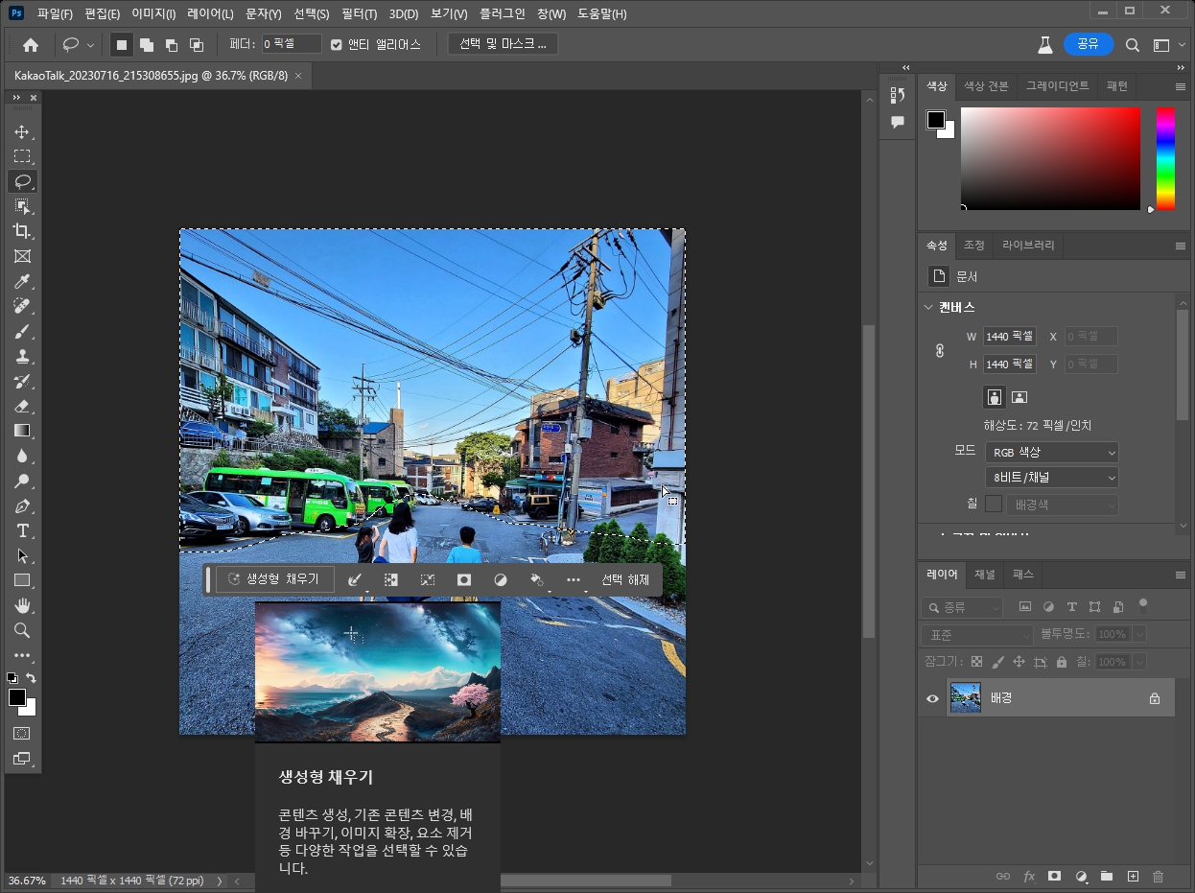Select the Path Selection tool
Image resolution: width=1195 pixels, height=893 pixels.
coord(22,555)
